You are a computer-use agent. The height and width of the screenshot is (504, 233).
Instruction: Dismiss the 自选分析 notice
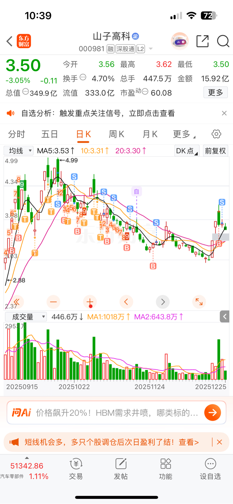coord(224,113)
